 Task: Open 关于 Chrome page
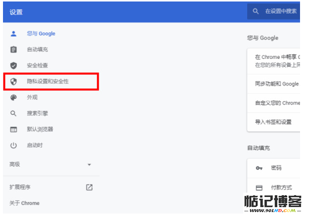pyautogui.click(x=24, y=203)
